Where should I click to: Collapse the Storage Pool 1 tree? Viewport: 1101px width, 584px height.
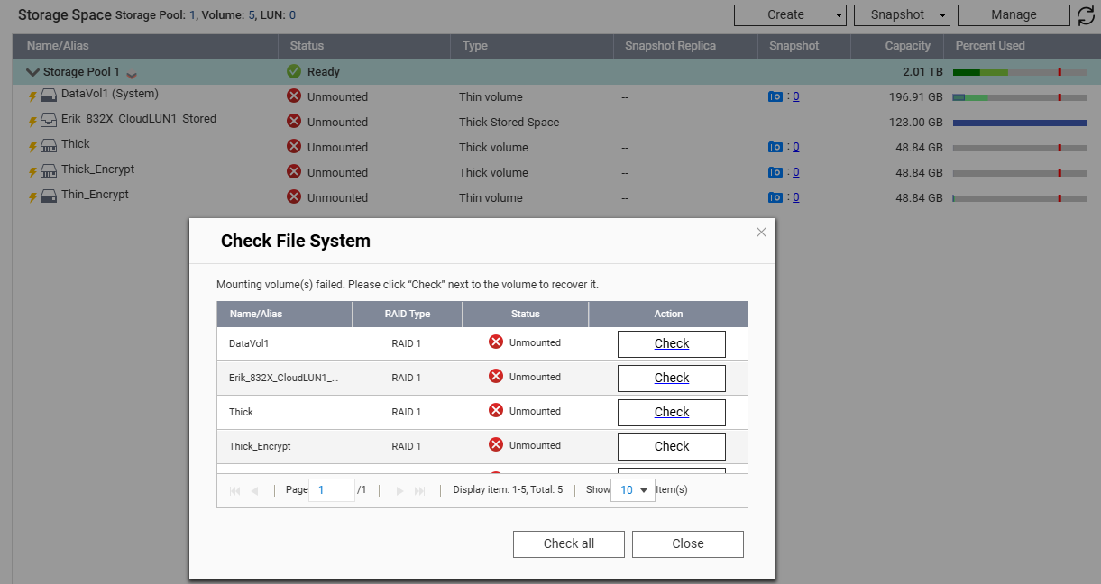(x=33, y=72)
